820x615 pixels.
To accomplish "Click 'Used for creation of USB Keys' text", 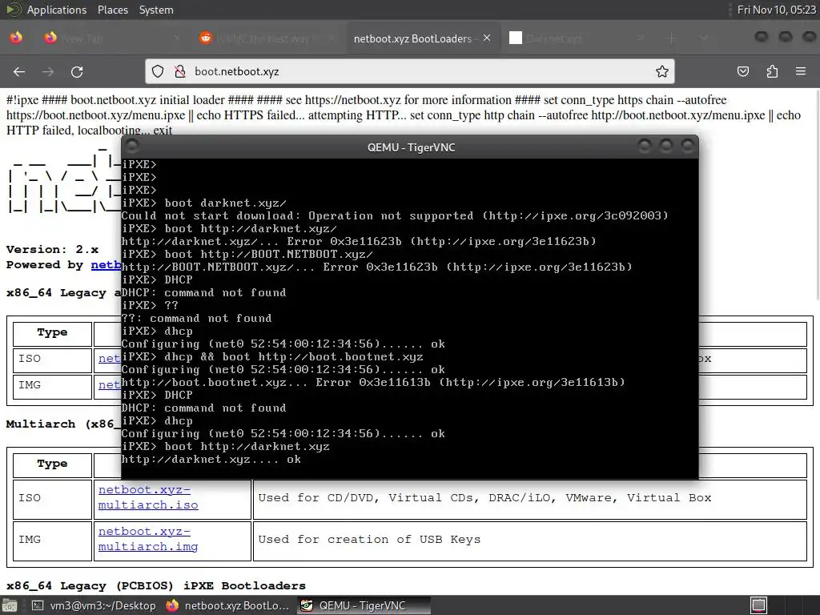I will click(369, 539).
